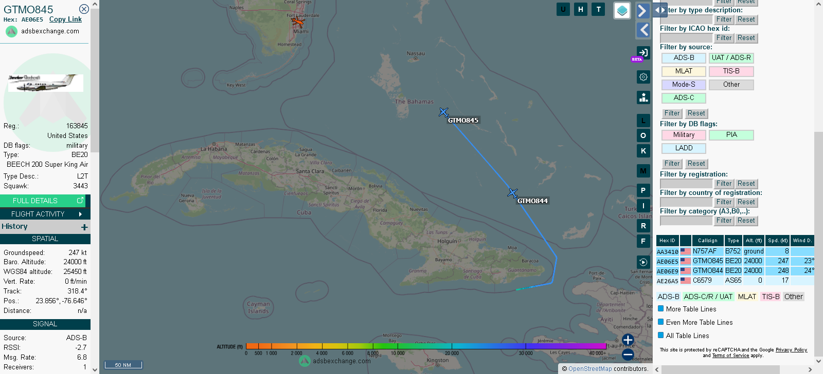Click the P map toggle button
This screenshot has width=823, height=374.
tap(643, 190)
